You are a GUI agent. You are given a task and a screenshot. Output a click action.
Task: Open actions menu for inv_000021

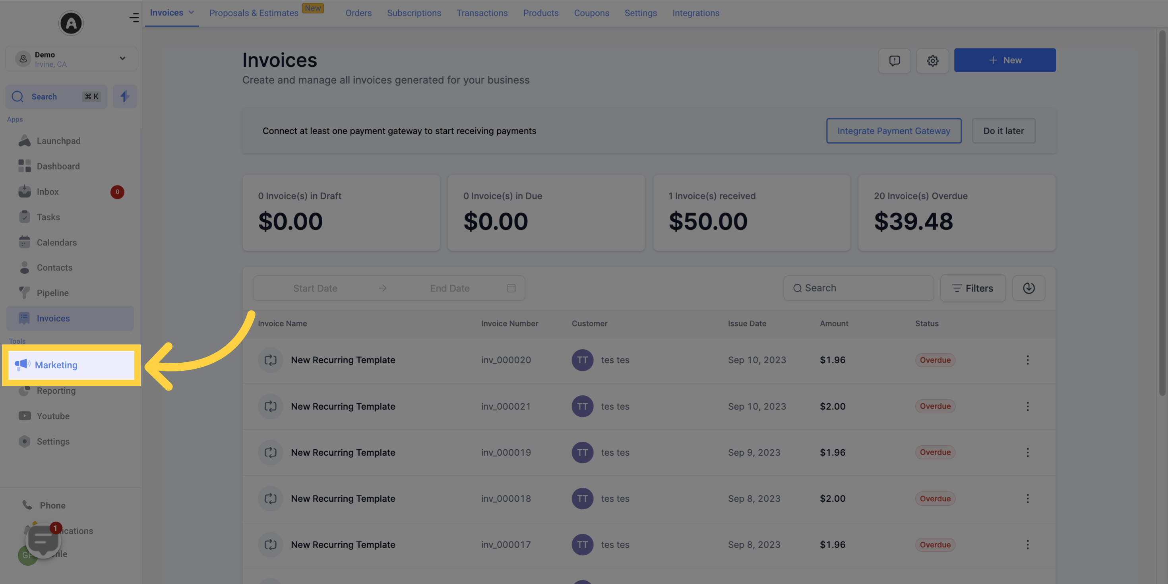click(1027, 406)
